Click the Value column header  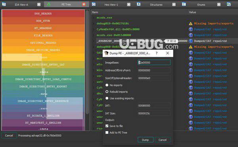pos(213,12)
